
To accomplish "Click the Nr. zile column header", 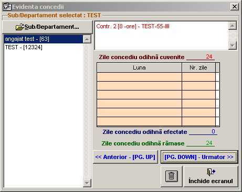I will [x=198, y=67].
